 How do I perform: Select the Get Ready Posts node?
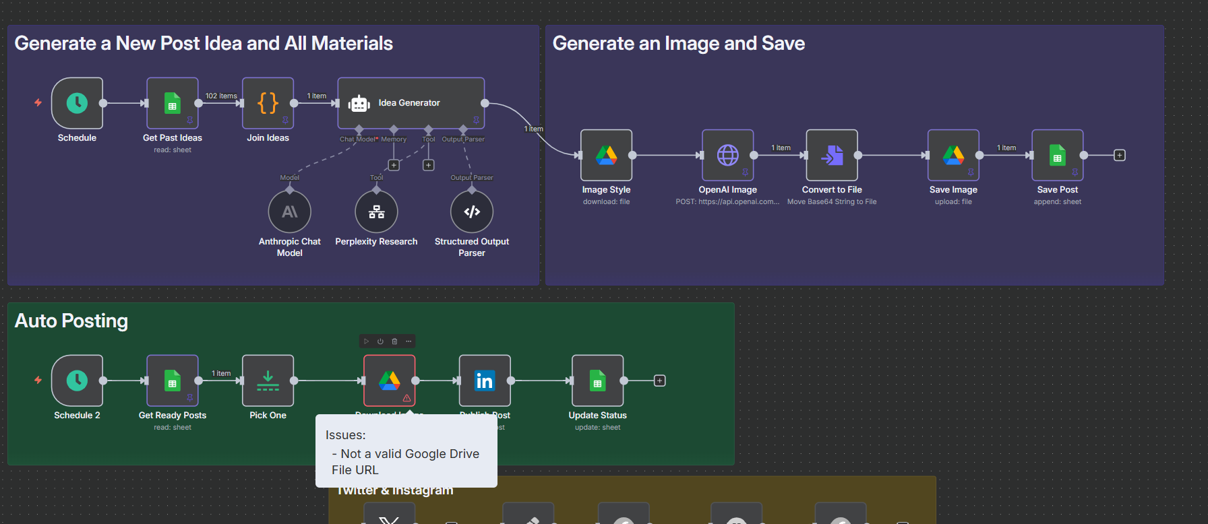(173, 381)
